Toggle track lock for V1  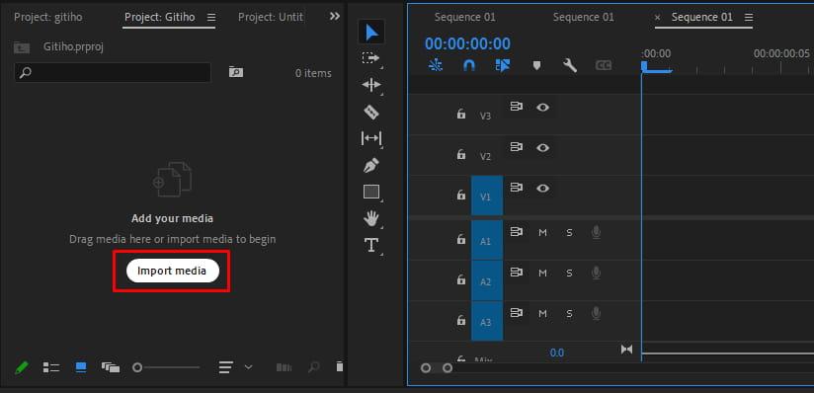point(461,195)
